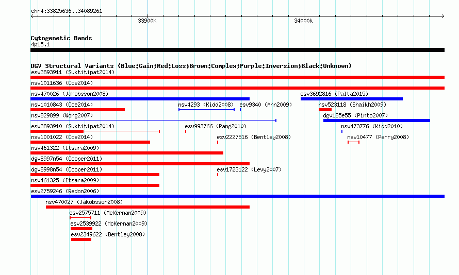Open the nsv1010843 (Coe2014) label
The width and height of the screenshot is (459, 275).
62,105
